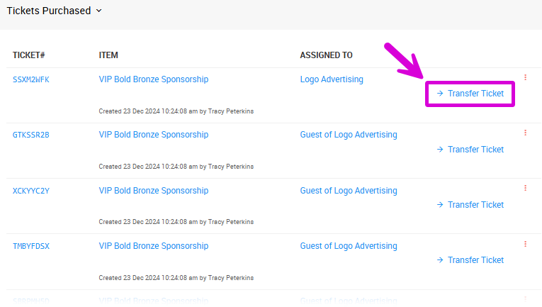This screenshot has width=542, height=307.
Task: Open the three-dot menu for ticket SSXM2WFK
Action: point(525,77)
